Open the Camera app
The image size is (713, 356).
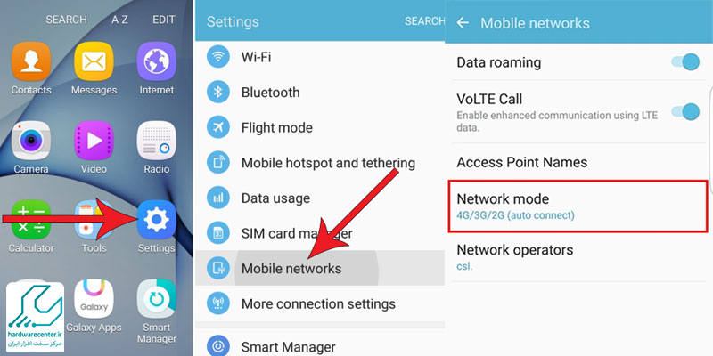31,141
